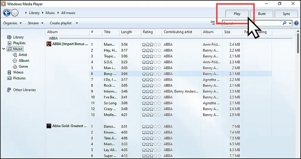Select the track titled Hey, H...

pyautogui.click(x=110, y=51)
